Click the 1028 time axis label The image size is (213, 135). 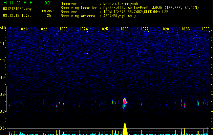tap(165, 29)
